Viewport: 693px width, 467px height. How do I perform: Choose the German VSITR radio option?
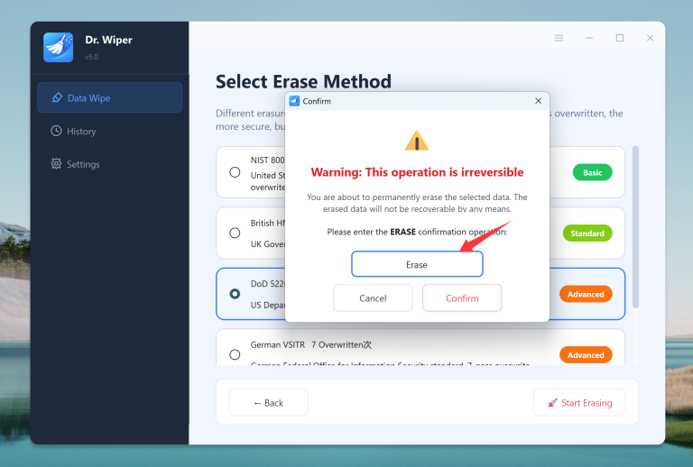coord(235,354)
